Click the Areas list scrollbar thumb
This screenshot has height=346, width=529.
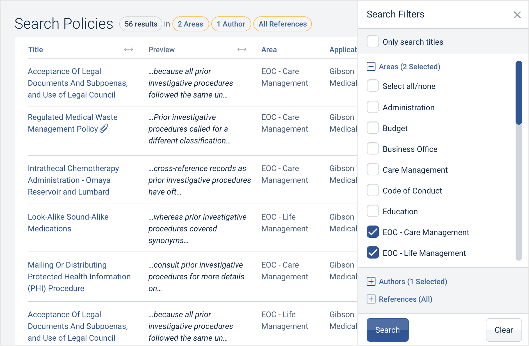[x=519, y=93]
